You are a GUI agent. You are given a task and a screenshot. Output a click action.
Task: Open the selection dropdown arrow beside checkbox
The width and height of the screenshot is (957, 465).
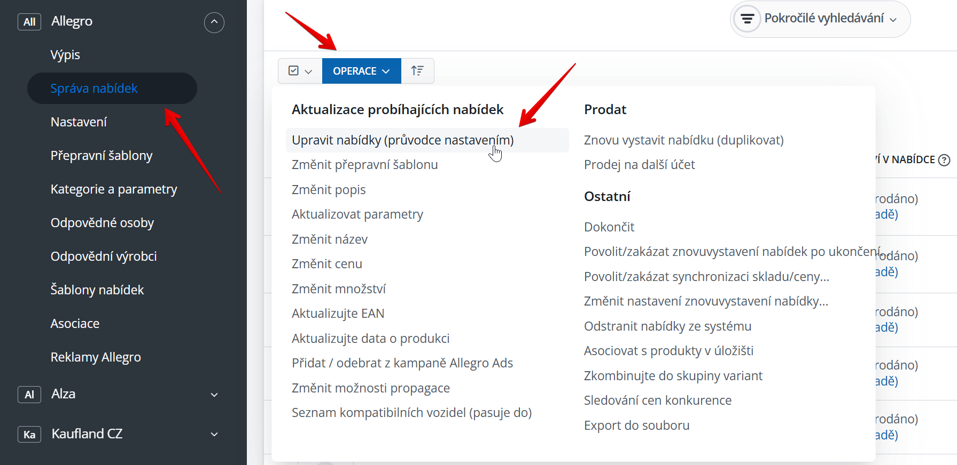click(x=308, y=71)
